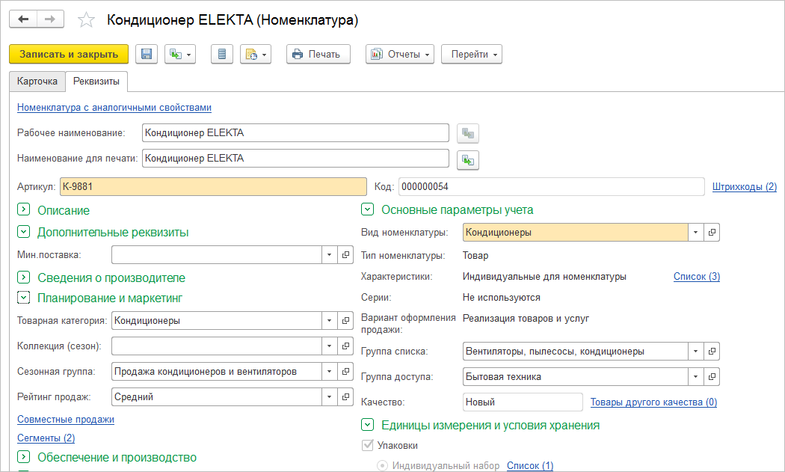Viewport: 785px width, 472px height.
Task: Click the back navigation arrow
Action: (x=23, y=20)
